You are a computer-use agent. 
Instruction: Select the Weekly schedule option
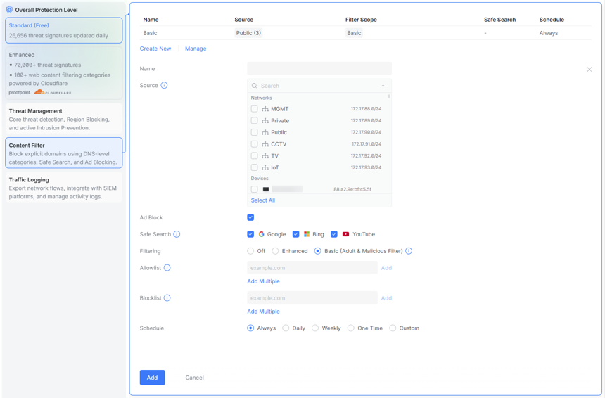coord(315,328)
